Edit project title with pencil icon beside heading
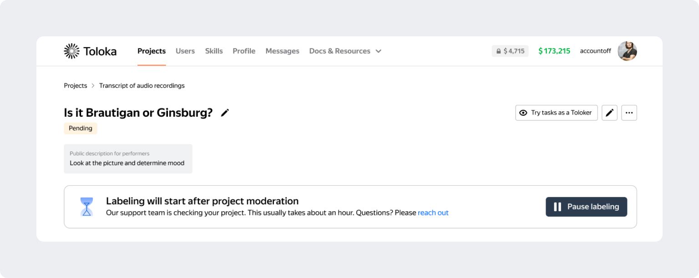The image size is (699, 278). (x=225, y=113)
